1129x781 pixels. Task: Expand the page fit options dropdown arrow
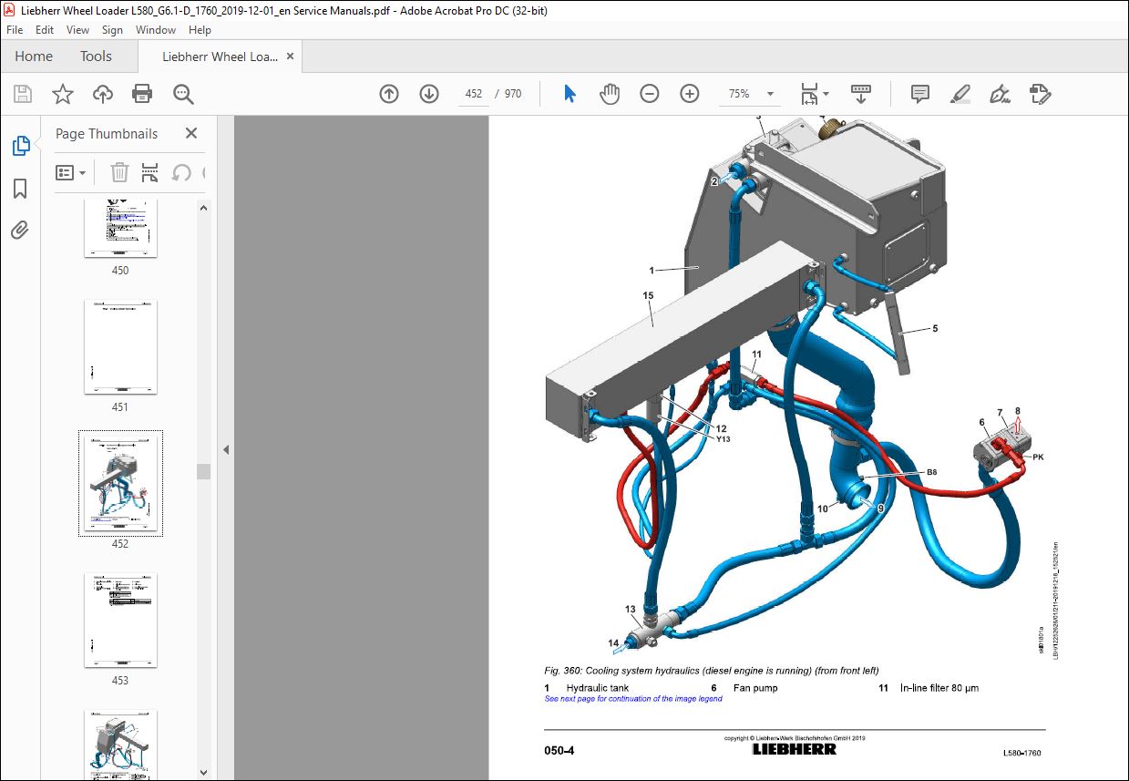[826, 94]
